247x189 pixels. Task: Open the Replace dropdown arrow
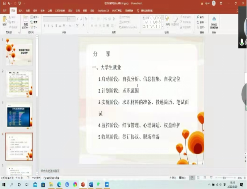click(x=206, y=22)
